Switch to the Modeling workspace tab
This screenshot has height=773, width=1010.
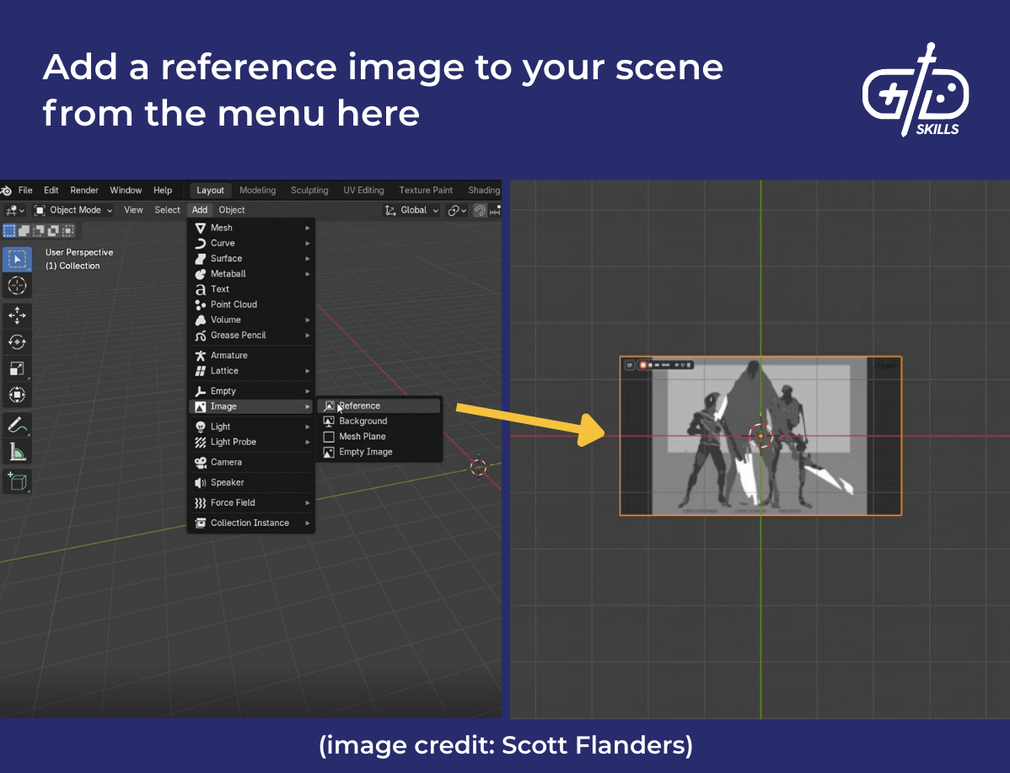[257, 190]
